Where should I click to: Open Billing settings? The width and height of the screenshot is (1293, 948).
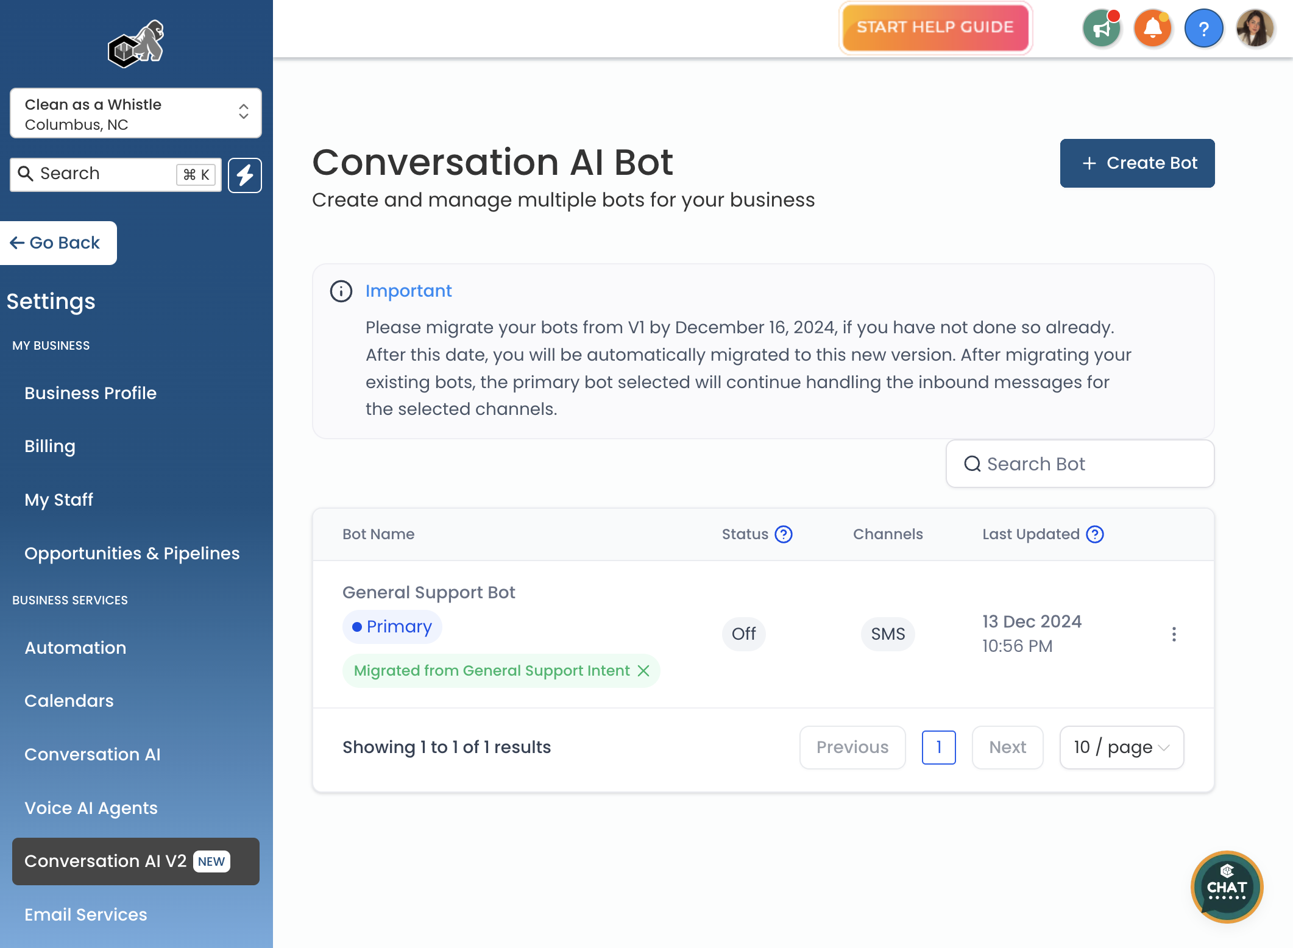pyautogui.click(x=50, y=447)
